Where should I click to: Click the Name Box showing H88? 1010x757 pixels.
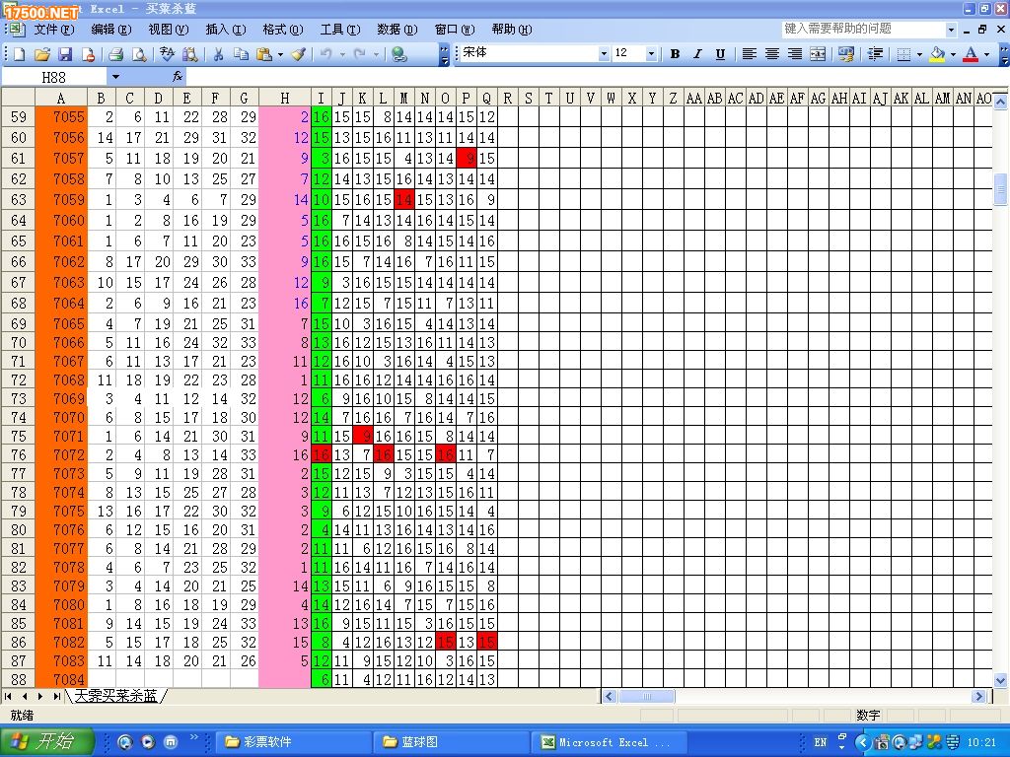54,77
